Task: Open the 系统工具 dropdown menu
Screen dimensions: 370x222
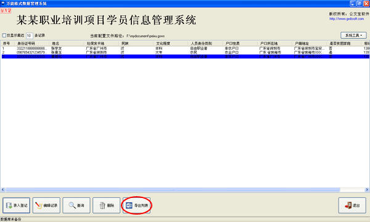Action: pos(353,35)
